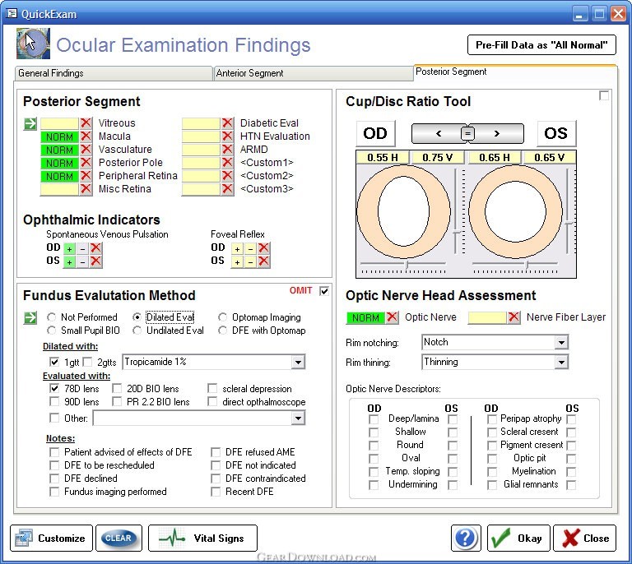Open Vital Signs
Screen dimensions: 632x564
[x=202, y=538]
